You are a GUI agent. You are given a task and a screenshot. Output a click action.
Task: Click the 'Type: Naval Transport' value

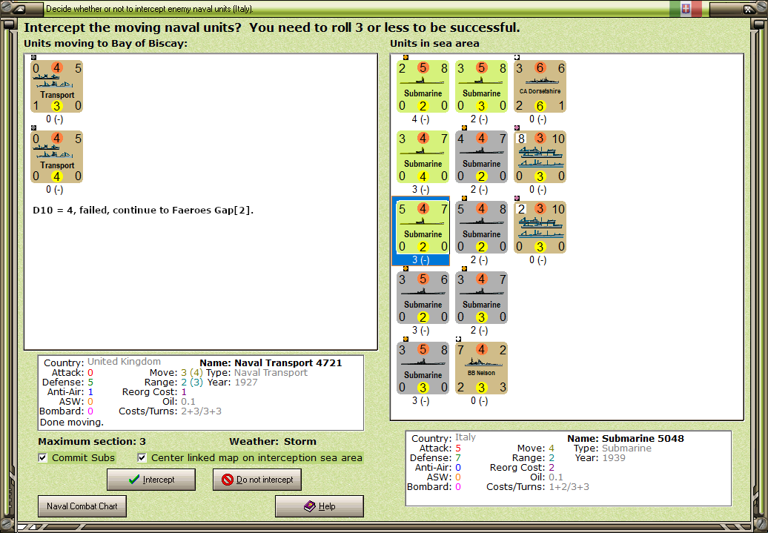pos(271,373)
